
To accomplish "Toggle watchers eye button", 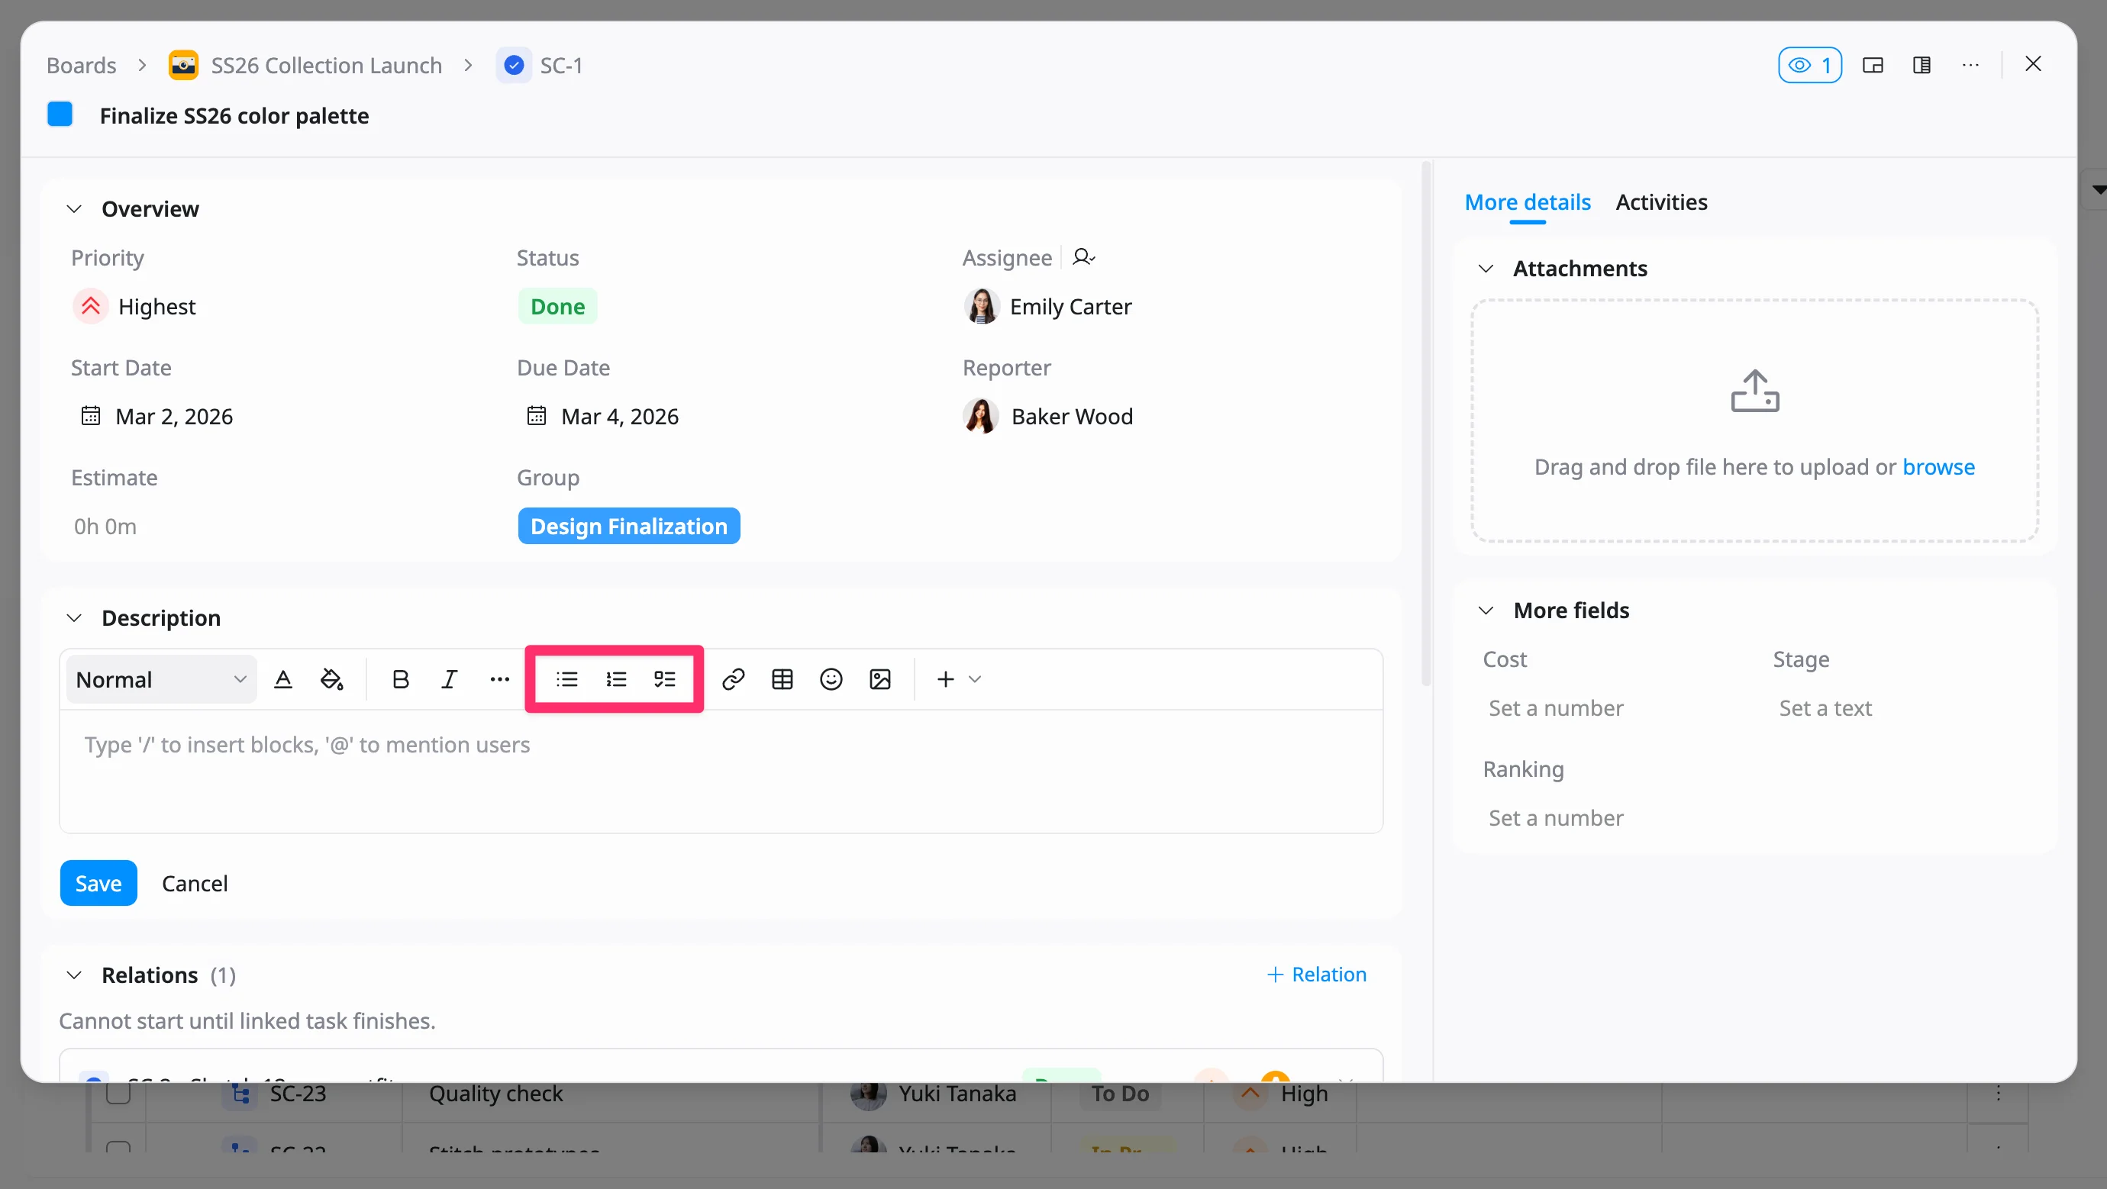I will point(1809,66).
